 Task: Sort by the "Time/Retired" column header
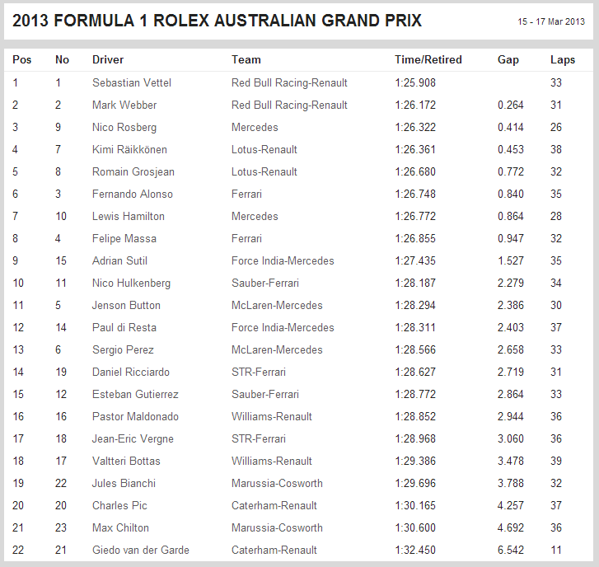[428, 59]
